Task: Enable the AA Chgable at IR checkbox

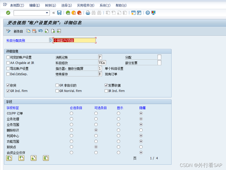Action: click(x=8, y=63)
